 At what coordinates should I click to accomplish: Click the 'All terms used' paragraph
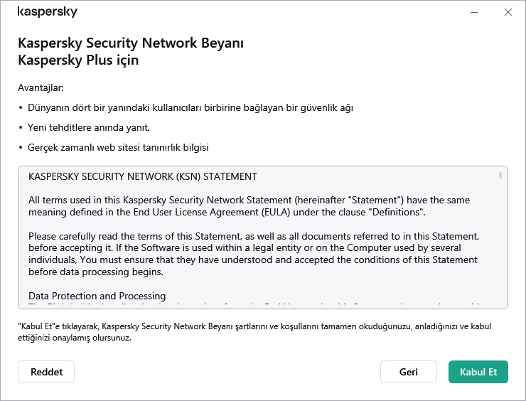(249, 206)
